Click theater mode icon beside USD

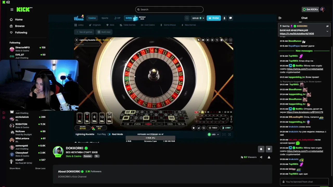tap(224, 134)
